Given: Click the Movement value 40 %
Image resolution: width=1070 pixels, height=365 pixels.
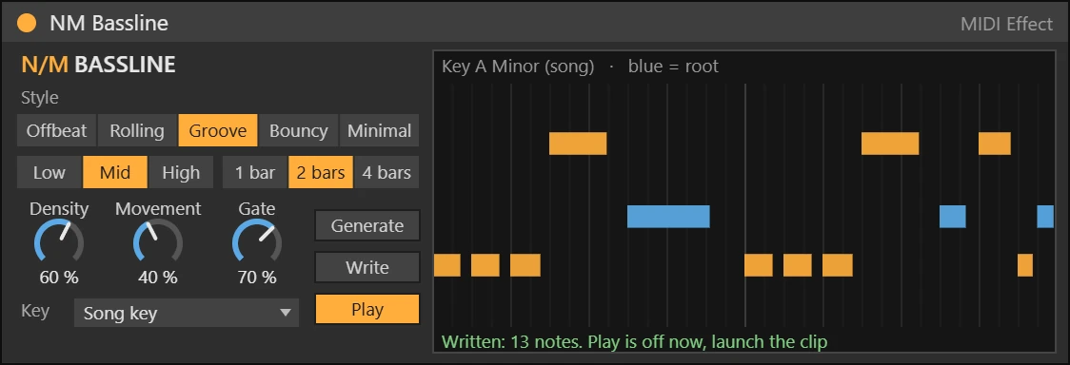Looking at the screenshot, I should [158, 278].
